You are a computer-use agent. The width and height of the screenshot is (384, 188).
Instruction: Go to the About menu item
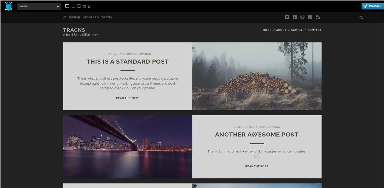(281, 30)
